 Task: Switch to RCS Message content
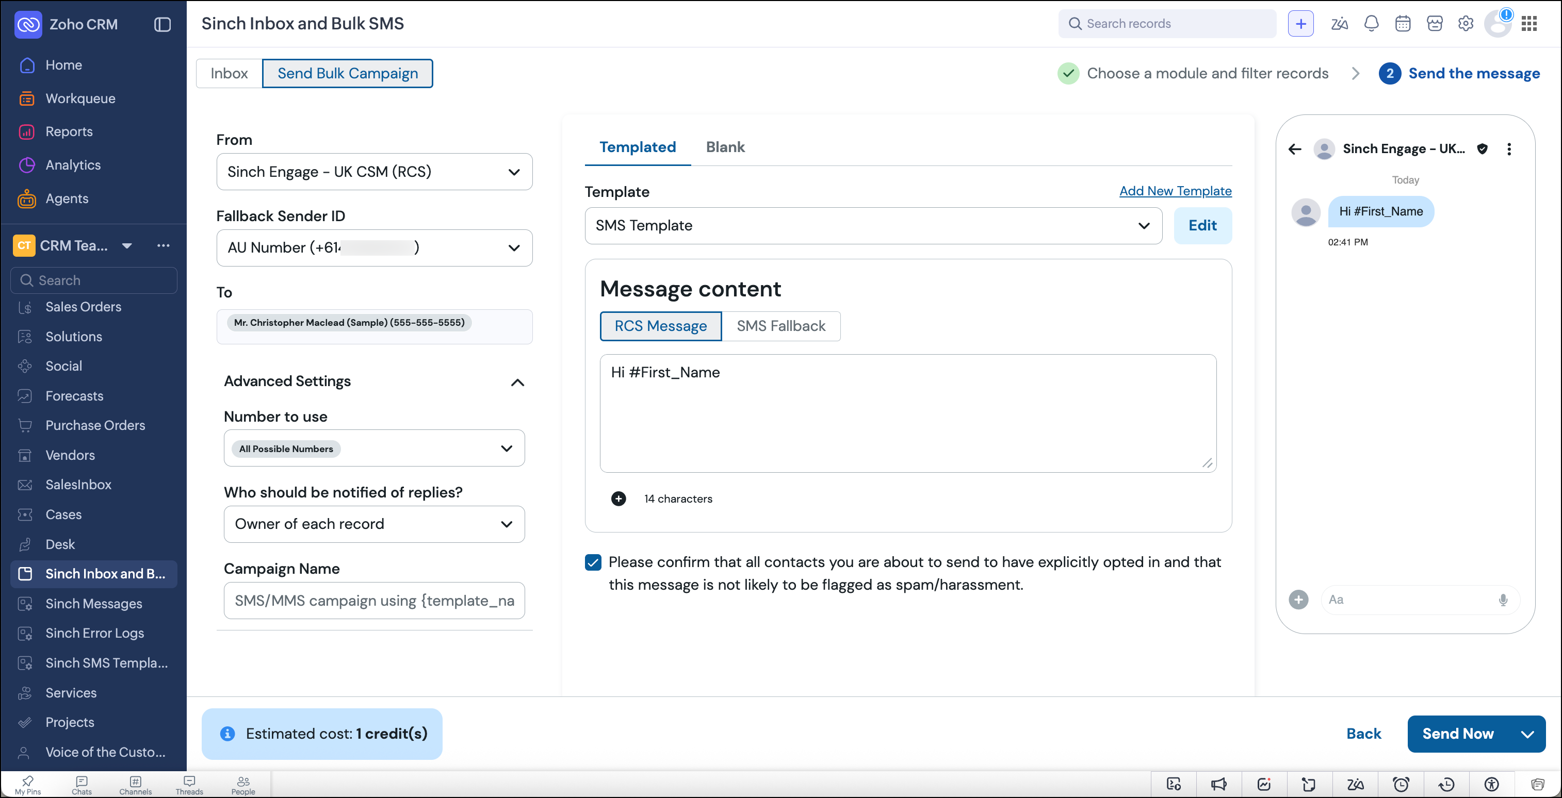click(x=660, y=326)
